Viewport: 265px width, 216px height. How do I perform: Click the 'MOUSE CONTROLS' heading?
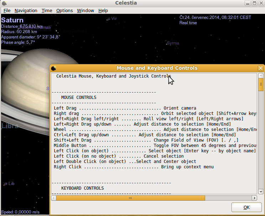point(79,98)
